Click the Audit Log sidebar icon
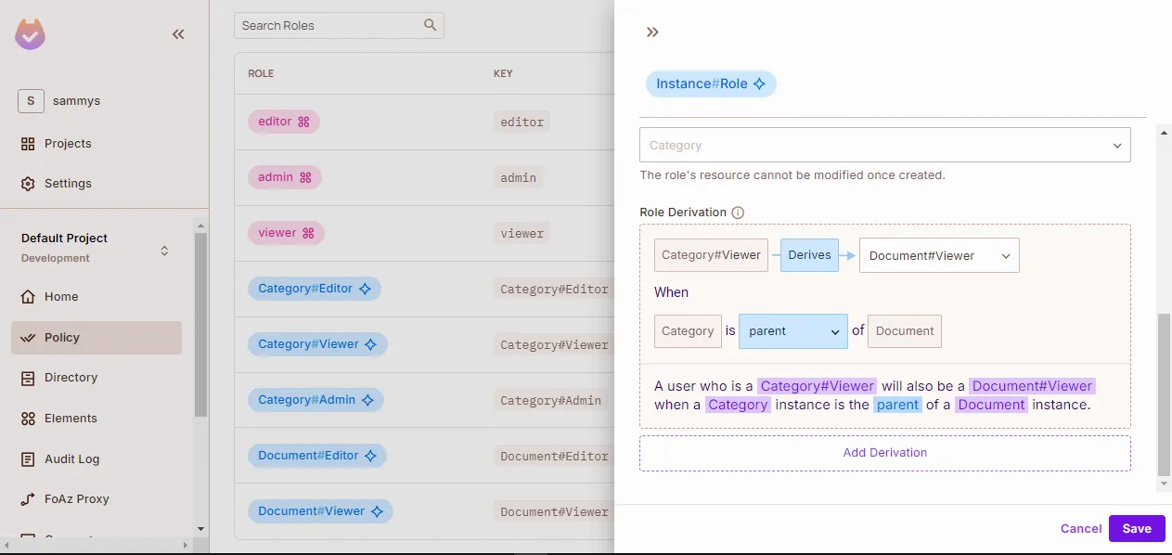The image size is (1172, 555). (28, 459)
